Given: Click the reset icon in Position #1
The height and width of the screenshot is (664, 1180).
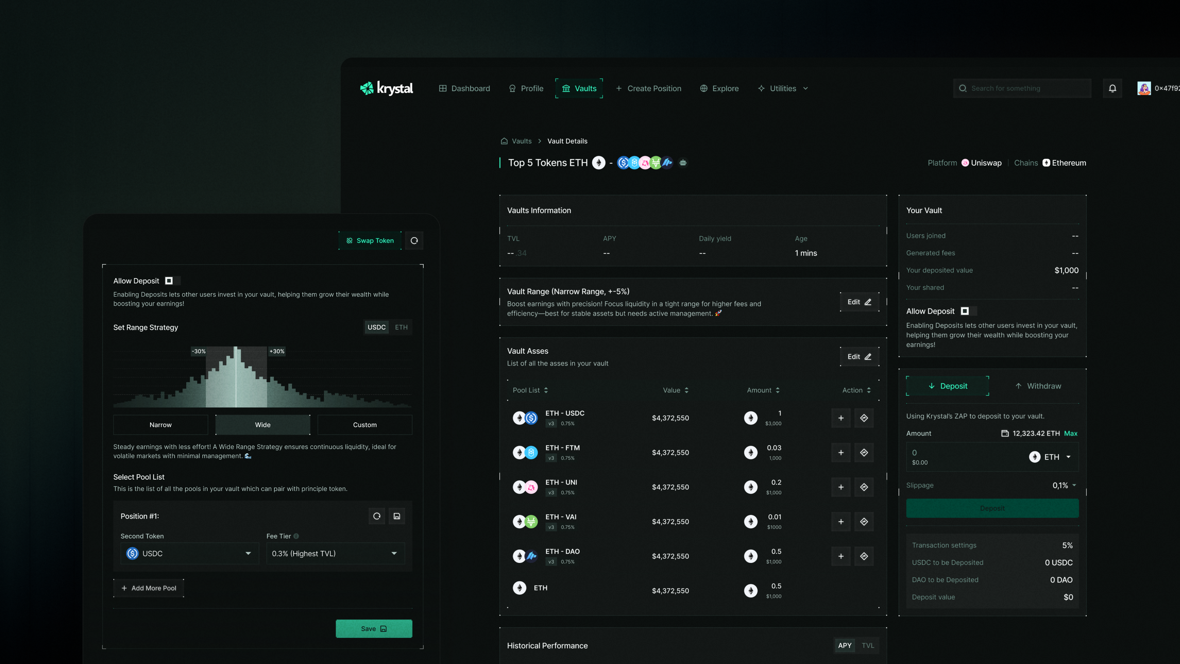Looking at the screenshot, I should coord(376,516).
